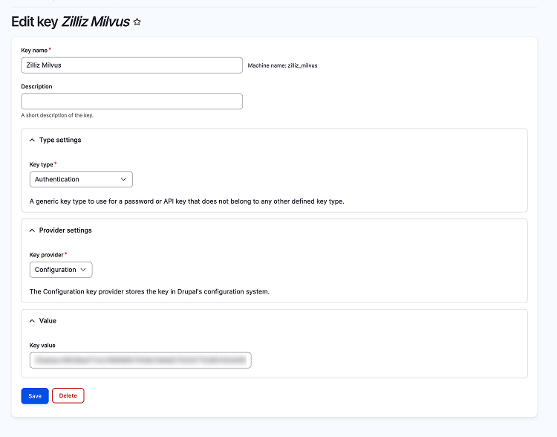Image resolution: width=557 pixels, height=437 pixels.
Task: Click the 'Key value' label
Action: (42, 346)
